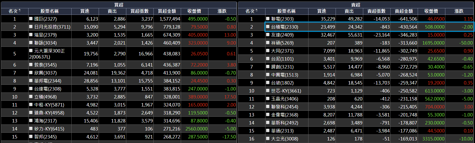Open stock 華通(2313)

(282, 131)
